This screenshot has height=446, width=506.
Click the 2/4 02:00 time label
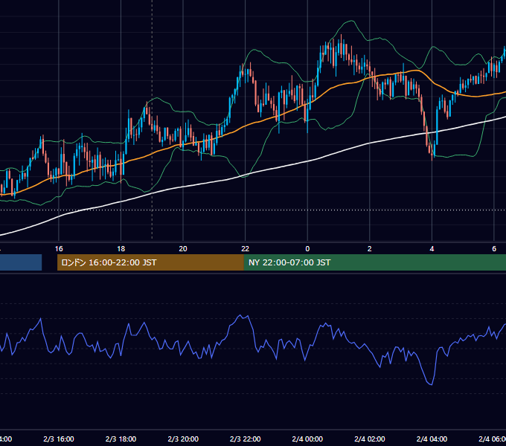[x=370, y=439]
